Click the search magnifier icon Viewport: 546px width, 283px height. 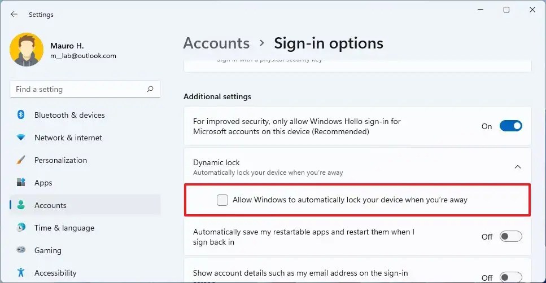(150, 89)
